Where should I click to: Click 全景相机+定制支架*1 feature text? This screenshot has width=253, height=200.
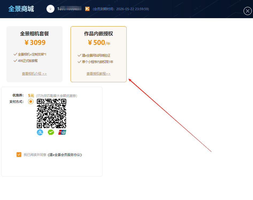point(32,54)
